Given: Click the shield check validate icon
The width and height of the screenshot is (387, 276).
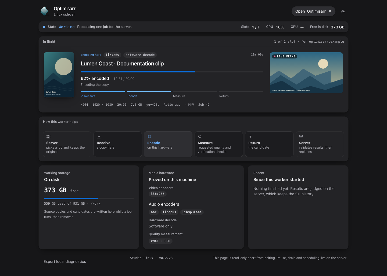Looking at the screenshot, I should coord(301,137).
